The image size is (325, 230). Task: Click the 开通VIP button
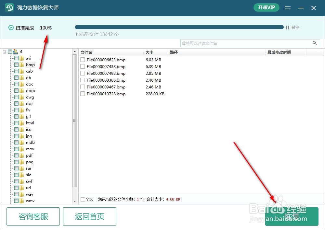(266, 8)
